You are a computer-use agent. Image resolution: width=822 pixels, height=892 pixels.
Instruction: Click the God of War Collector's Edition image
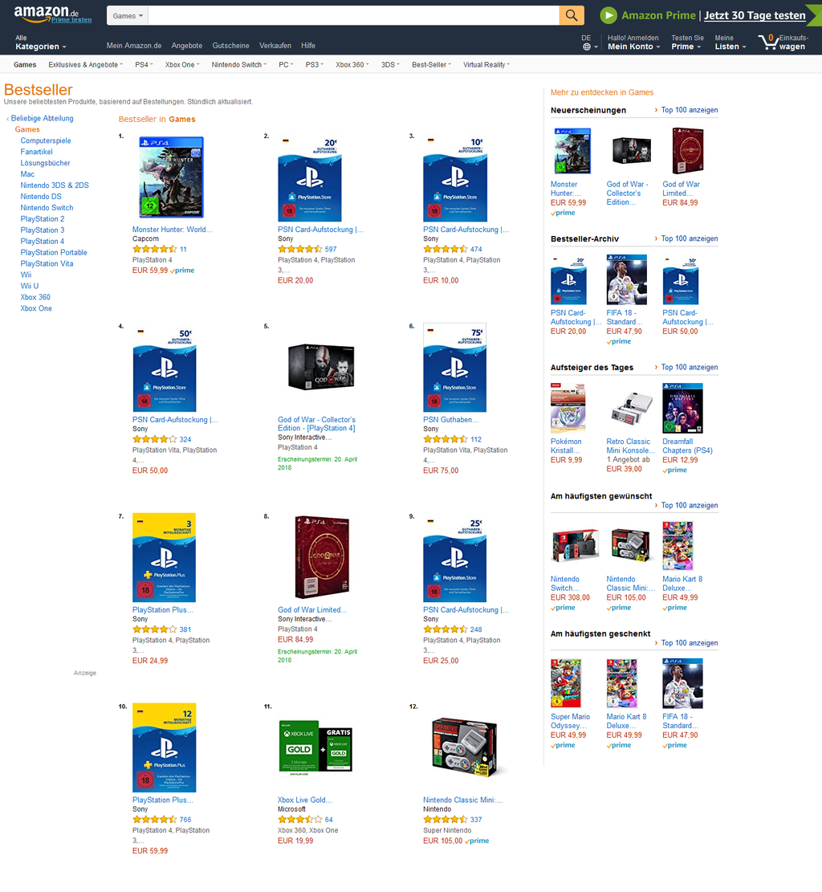(x=321, y=367)
